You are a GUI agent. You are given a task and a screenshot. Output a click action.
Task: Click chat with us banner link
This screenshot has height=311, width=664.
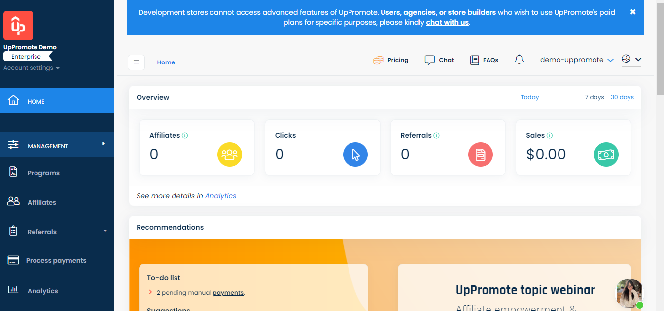(x=447, y=22)
